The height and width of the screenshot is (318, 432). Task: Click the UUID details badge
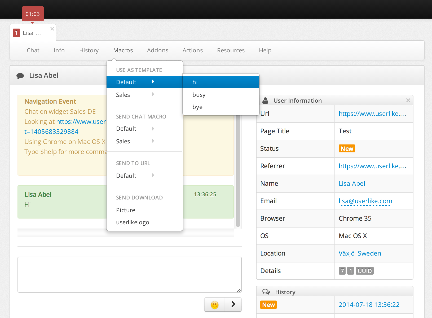point(364,271)
